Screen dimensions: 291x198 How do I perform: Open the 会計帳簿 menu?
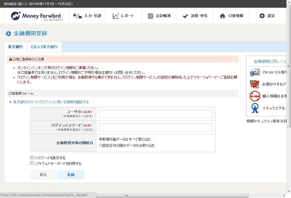coord(159,16)
